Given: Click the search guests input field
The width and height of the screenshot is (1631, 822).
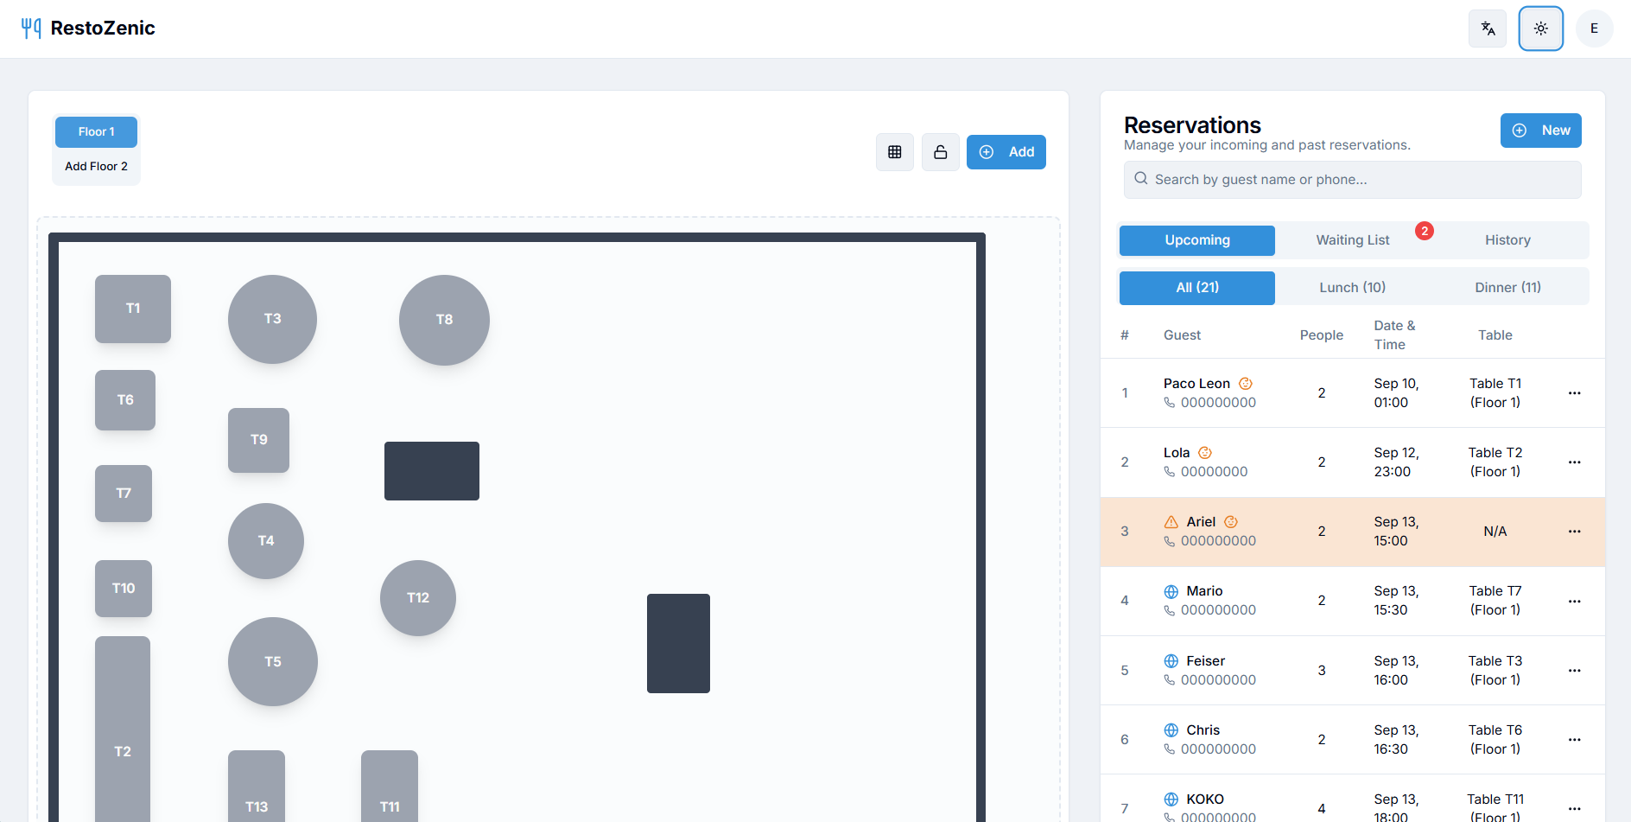Looking at the screenshot, I should pos(1352,179).
